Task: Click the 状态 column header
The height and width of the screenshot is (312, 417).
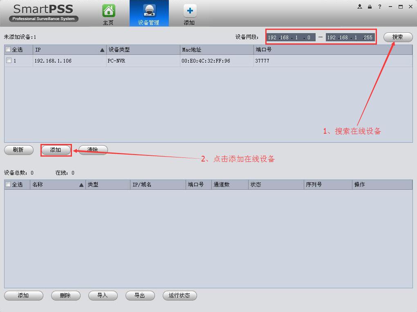Action: (x=276, y=184)
